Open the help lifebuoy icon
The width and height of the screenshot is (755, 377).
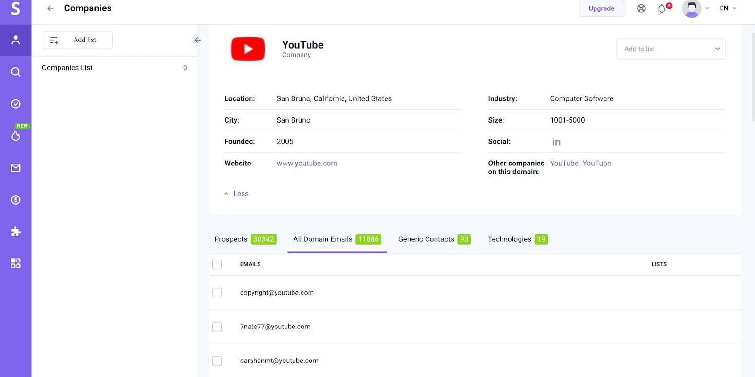point(641,8)
